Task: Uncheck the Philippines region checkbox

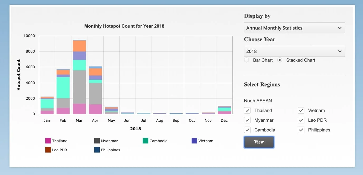Action: 301,130
